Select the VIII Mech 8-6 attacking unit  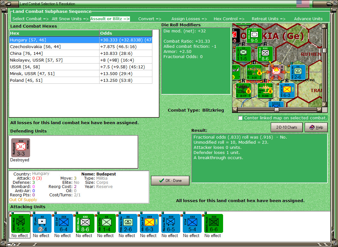(x=85, y=224)
